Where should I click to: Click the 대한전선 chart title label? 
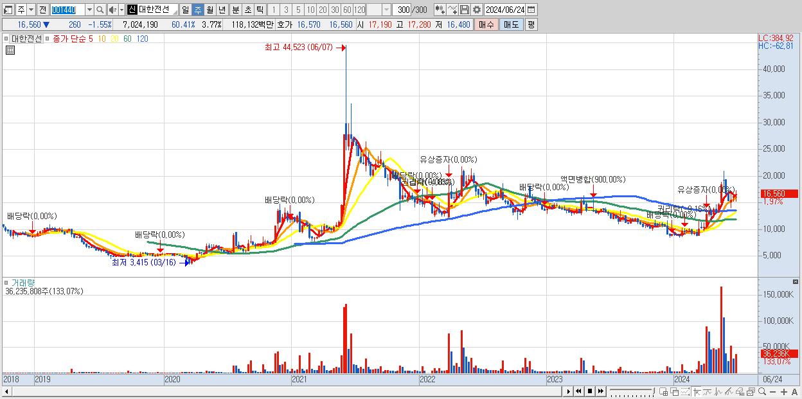27,38
